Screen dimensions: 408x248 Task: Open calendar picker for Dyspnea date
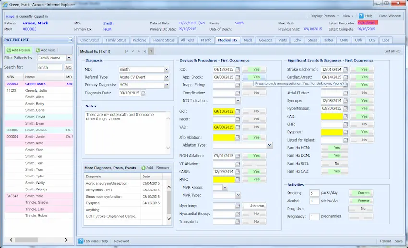[346, 132]
